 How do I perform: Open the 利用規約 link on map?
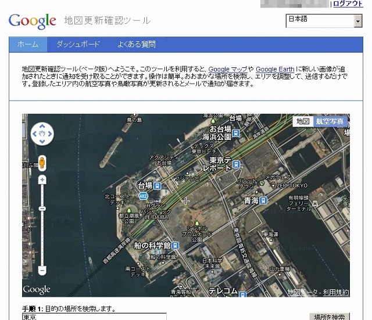click(336, 292)
